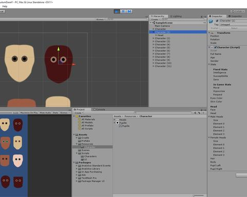Click the Transform component icon
Image resolution: width=247 pixels, height=197 pixels.
[212, 33]
